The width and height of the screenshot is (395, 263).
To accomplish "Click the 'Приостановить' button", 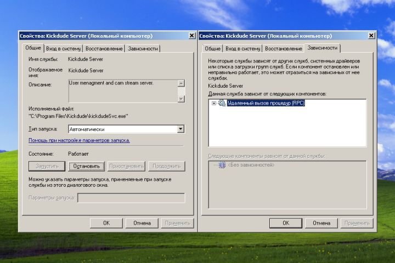I will (x=126, y=166).
